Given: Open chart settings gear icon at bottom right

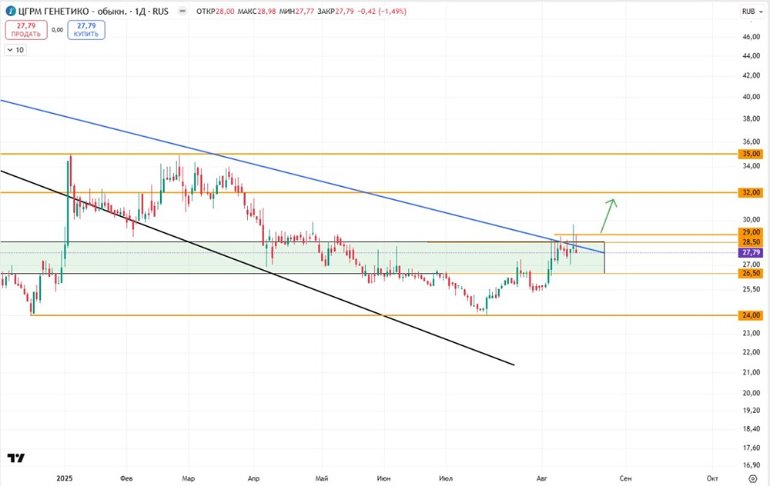Looking at the screenshot, I should (x=753, y=478).
